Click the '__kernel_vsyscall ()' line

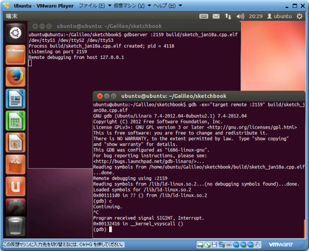coord(138,224)
